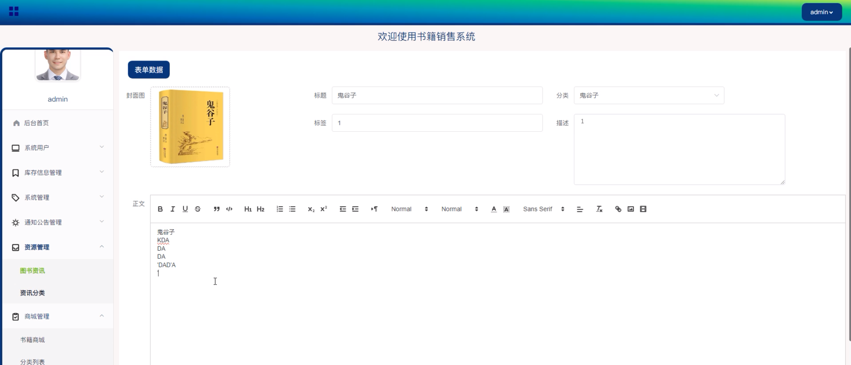Image resolution: width=851 pixels, height=365 pixels.
Task: Go to 后台首页 dashboard
Action: click(57, 123)
